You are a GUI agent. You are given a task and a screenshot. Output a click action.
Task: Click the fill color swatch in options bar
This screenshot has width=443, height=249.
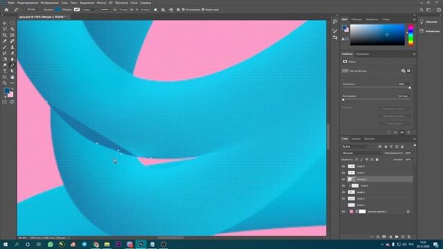[58, 10]
